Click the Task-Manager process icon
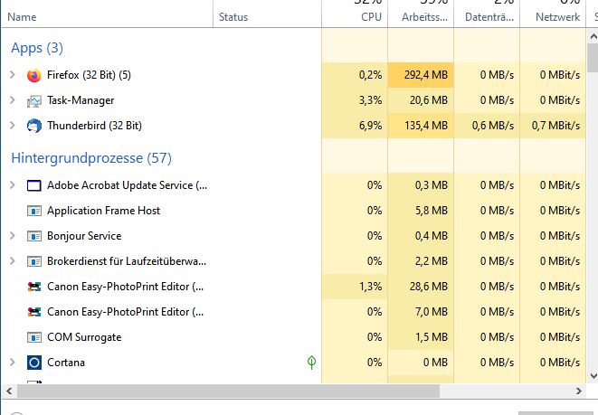598x415 pixels. (x=34, y=100)
